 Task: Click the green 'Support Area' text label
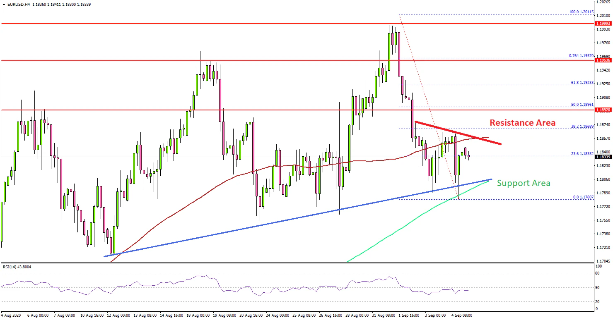524,183
